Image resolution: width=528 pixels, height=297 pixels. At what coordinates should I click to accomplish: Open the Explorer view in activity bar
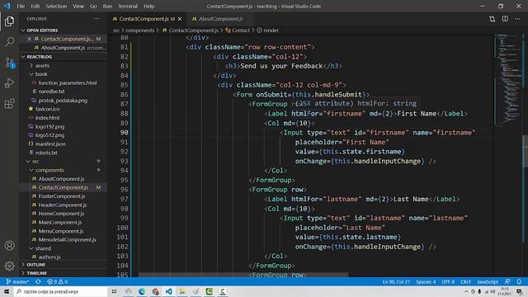[9, 21]
